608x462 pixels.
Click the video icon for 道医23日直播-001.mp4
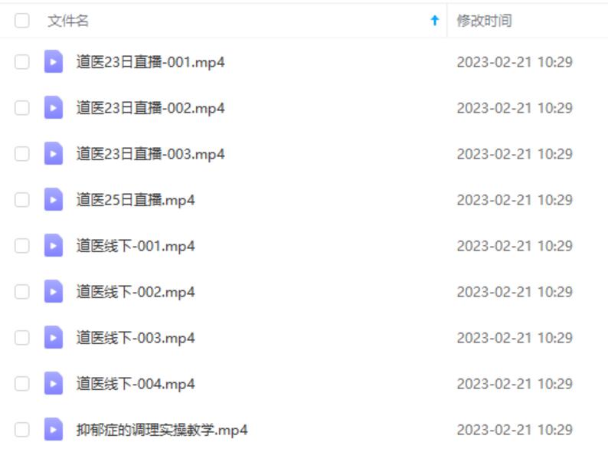click(54, 62)
